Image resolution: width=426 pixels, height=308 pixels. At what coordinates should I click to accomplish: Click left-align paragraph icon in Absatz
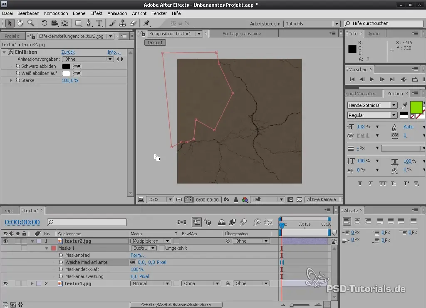pos(347,221)
